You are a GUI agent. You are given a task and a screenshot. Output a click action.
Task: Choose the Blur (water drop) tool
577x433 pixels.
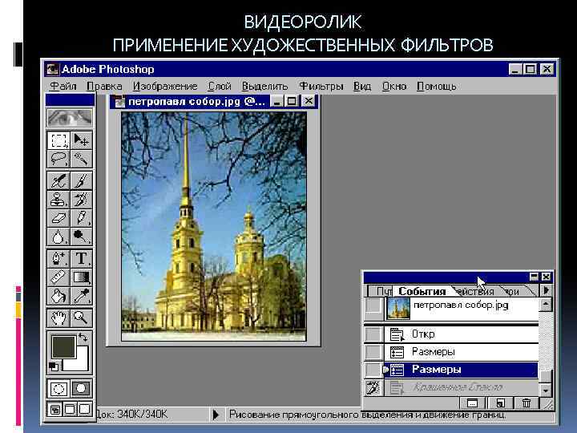coord(59,237)
